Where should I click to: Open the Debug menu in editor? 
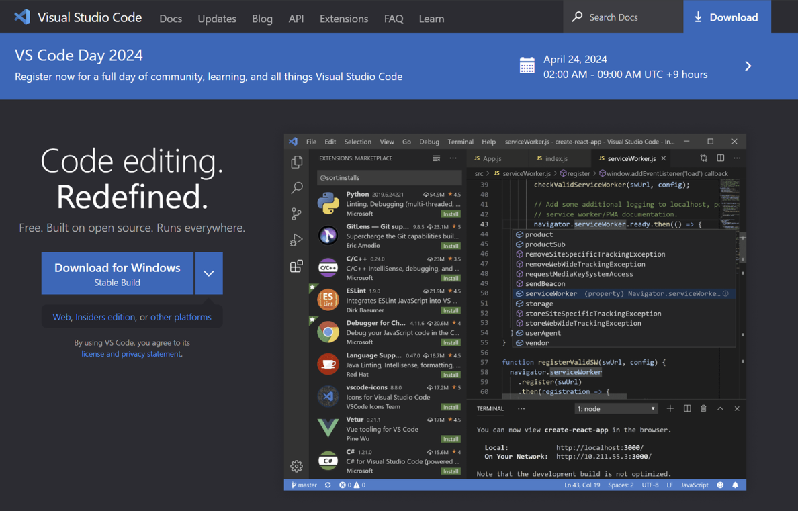pyautogui.click(x=429, y=142)
